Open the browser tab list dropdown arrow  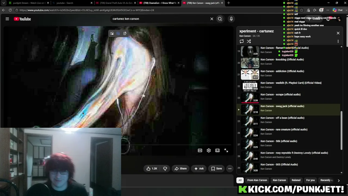pos(4,3)
